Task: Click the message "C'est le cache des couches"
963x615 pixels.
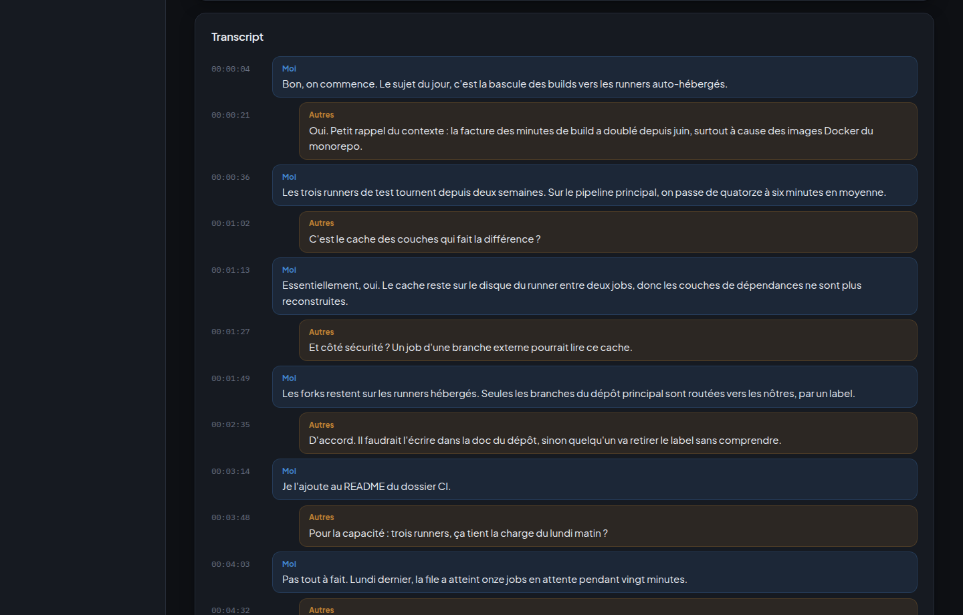Action: pyautogui.click(x=608, y=232)
